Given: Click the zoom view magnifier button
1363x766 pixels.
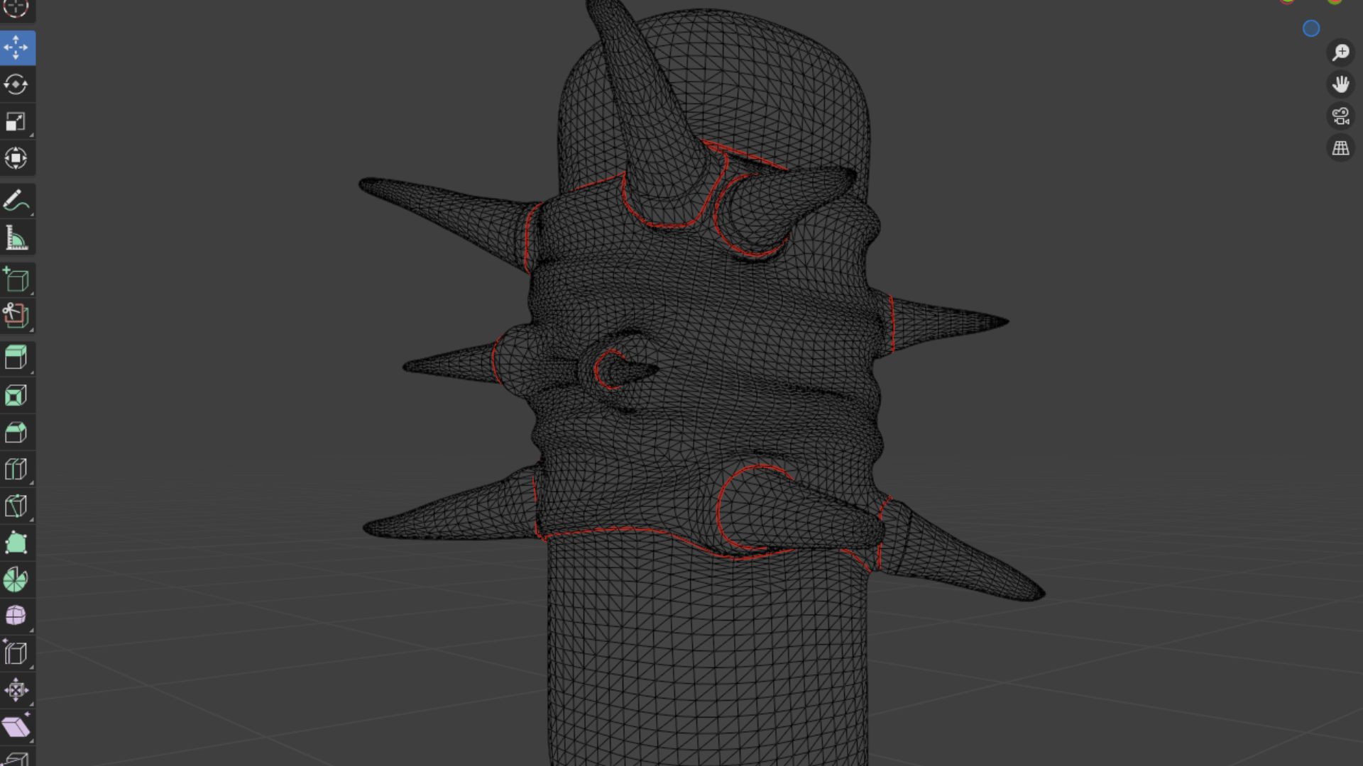Looking at the screenshot, I should coord(1340,52).
